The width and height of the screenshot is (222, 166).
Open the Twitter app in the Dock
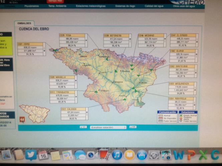coord(31,155)
